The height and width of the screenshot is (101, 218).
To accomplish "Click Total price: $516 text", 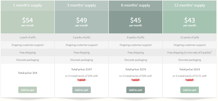I will [190, 69].
